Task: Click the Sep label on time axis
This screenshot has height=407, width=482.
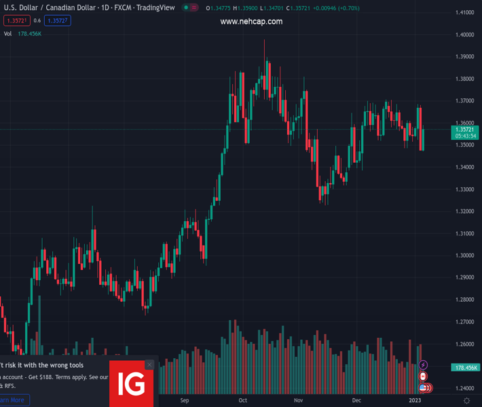Action: pos(185,400)
